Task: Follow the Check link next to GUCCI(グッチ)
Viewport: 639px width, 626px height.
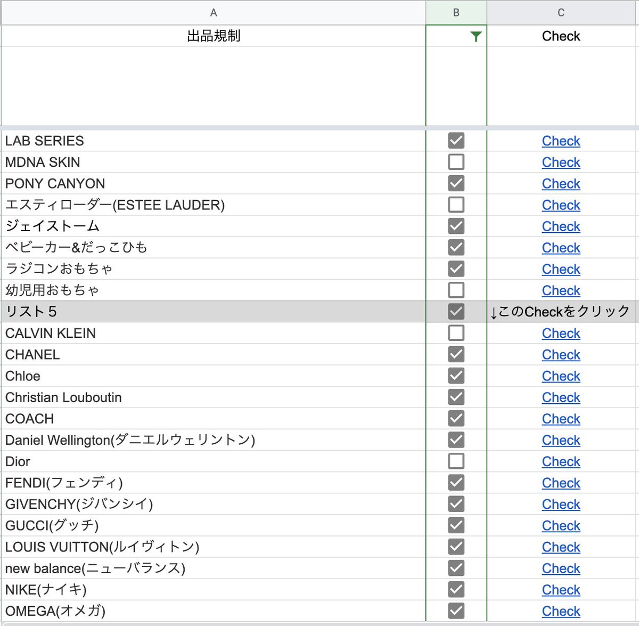Action: pyautogui.click(x=561, y=525)
